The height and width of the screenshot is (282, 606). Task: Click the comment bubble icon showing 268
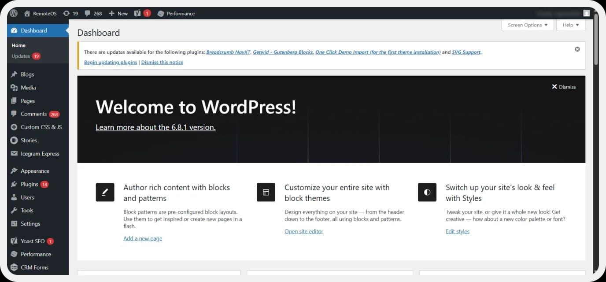(86, 13)
